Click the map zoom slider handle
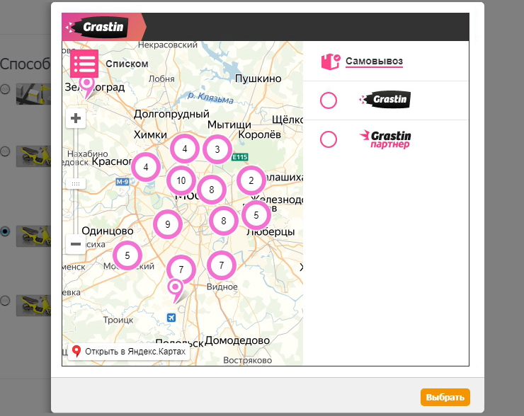Image resolution: width=524 pixels, height=416 pixels. [76, 183]
